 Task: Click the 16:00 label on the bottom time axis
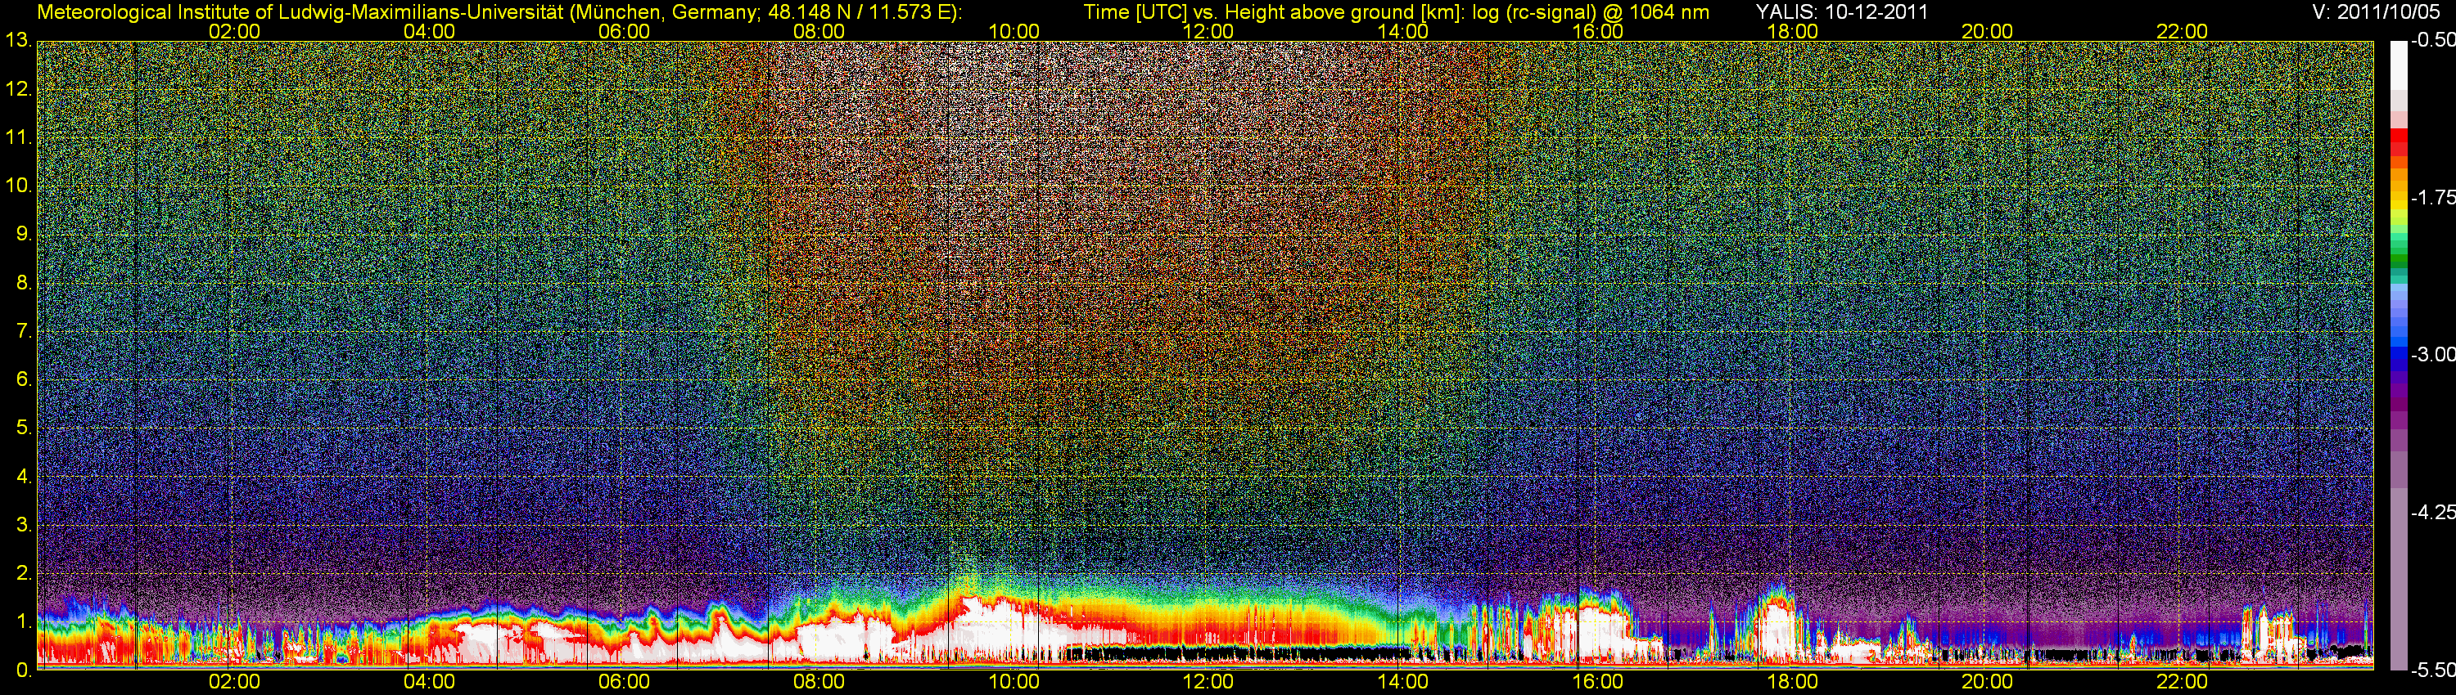pyautogui.click(x=1598, y=683)
